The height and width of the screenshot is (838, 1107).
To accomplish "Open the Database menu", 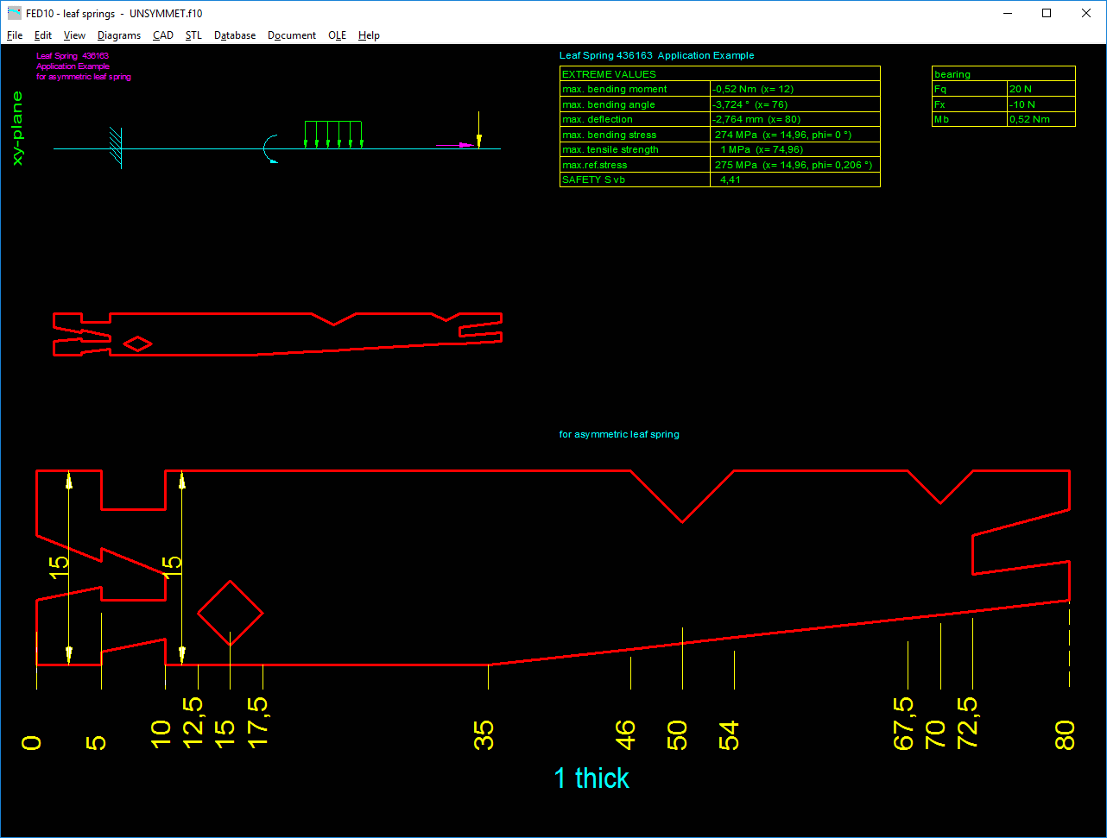I will pos(235,35).
